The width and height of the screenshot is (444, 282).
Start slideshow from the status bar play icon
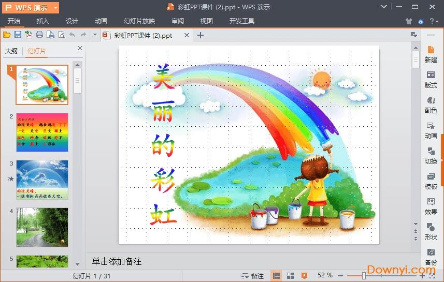point(304,275)
